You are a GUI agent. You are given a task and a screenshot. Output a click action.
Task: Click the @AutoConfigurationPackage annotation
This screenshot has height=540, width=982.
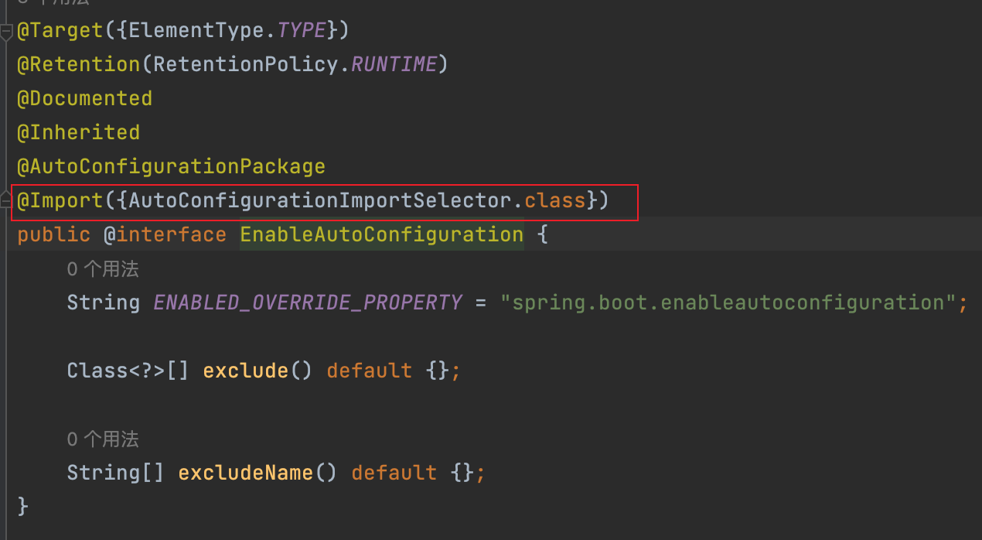coord(171,166)
